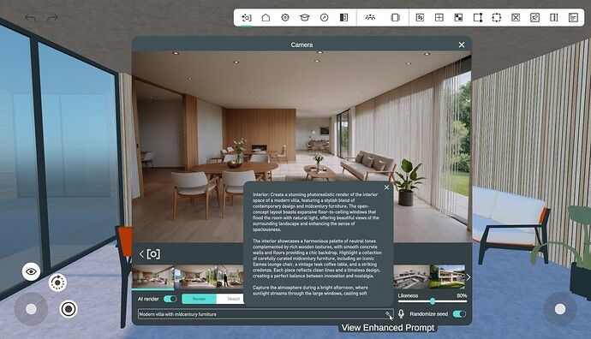Select the white villa exterior thumbnail
591x339 pixels.
(447, 277)
